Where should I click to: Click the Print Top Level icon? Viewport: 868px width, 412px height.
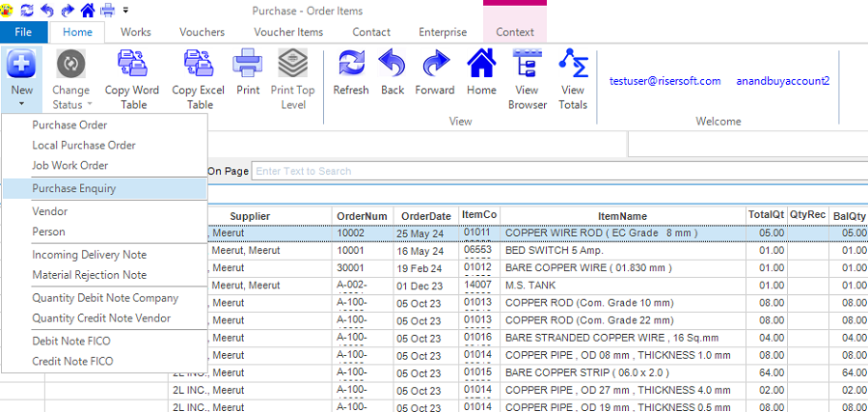(x=292, y=65)
